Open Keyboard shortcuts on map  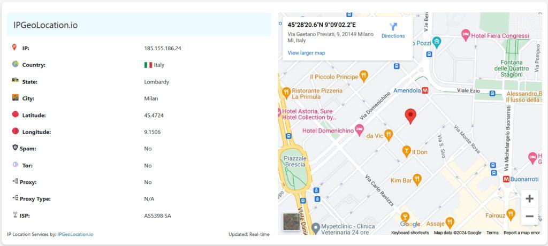point(410,233)
